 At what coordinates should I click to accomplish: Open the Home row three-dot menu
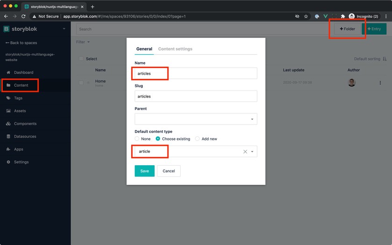point(380,83)
